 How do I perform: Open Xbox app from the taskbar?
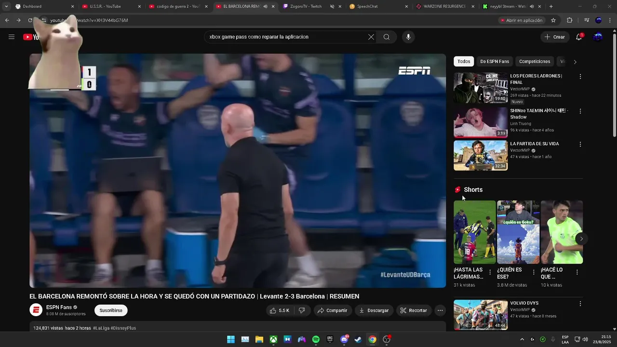point(273,339)
